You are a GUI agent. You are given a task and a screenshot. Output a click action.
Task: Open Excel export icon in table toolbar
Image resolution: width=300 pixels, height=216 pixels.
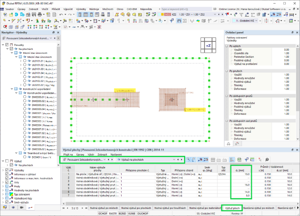(x=239, y=159)
